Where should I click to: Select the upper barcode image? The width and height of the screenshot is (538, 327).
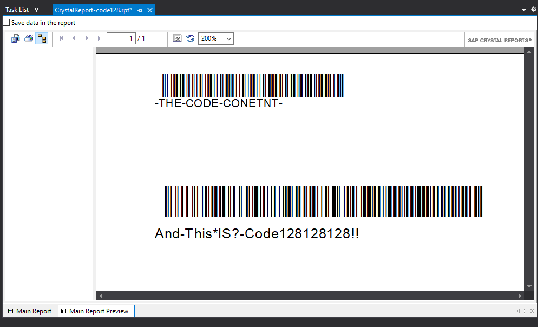click(253, 86)
